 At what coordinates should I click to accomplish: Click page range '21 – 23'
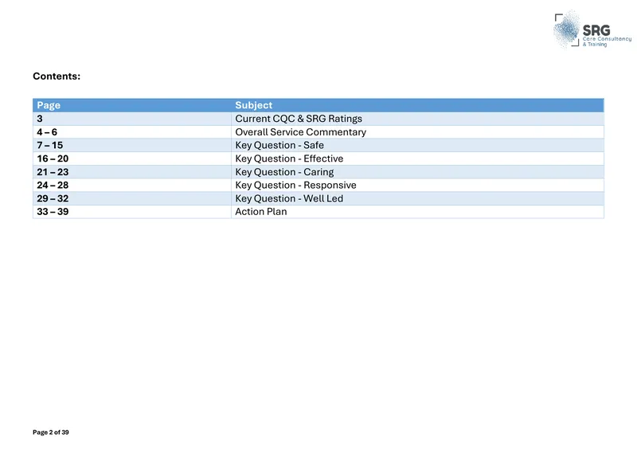click(53, 172)
